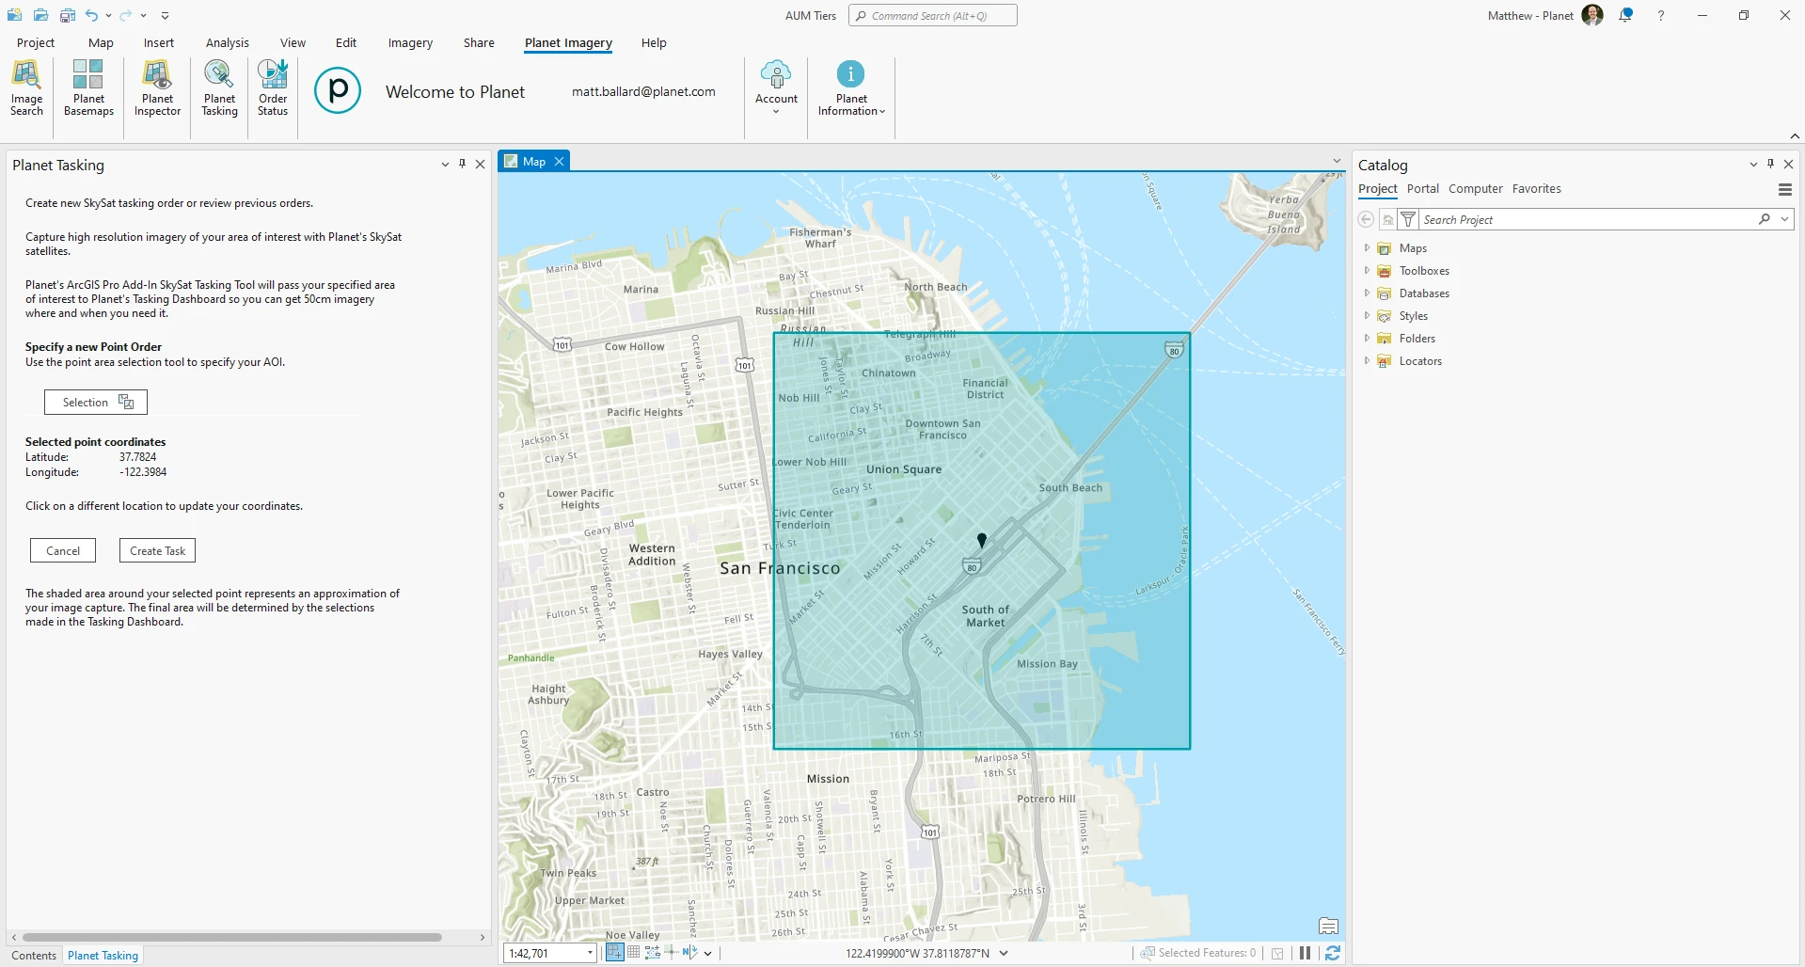Open the help question mark
Viewport: 1805px width, 967px height.
pos(1661,15)
